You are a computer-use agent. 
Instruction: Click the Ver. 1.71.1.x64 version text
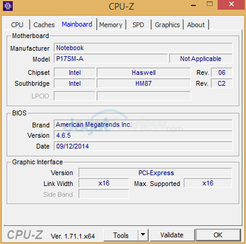(73, 236)
